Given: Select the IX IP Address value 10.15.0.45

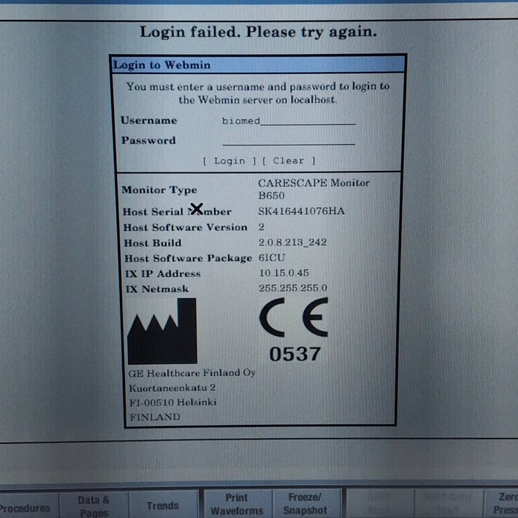Looking at the screenshot, I should click(283, 273).
